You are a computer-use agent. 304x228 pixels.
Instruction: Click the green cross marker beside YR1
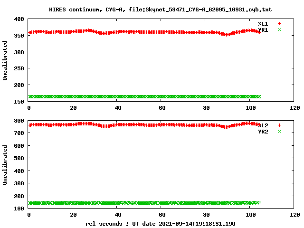point(279,29)
